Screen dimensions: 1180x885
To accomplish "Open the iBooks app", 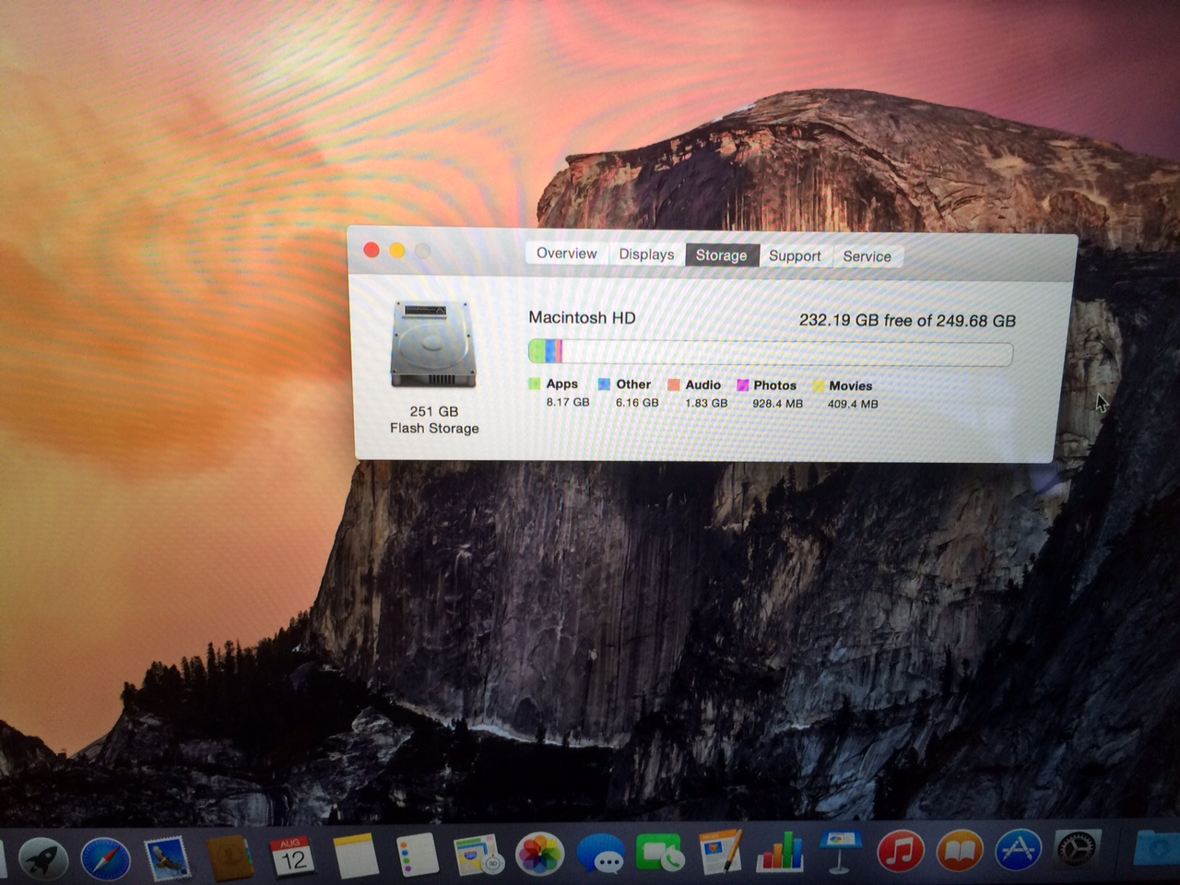I will coord(959,850).
